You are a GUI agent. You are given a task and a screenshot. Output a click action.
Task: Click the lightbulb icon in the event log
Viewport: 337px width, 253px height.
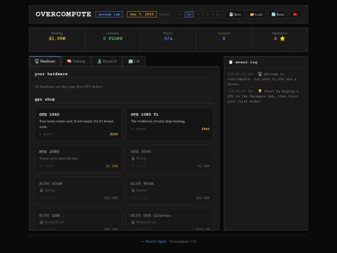point(260,91)
